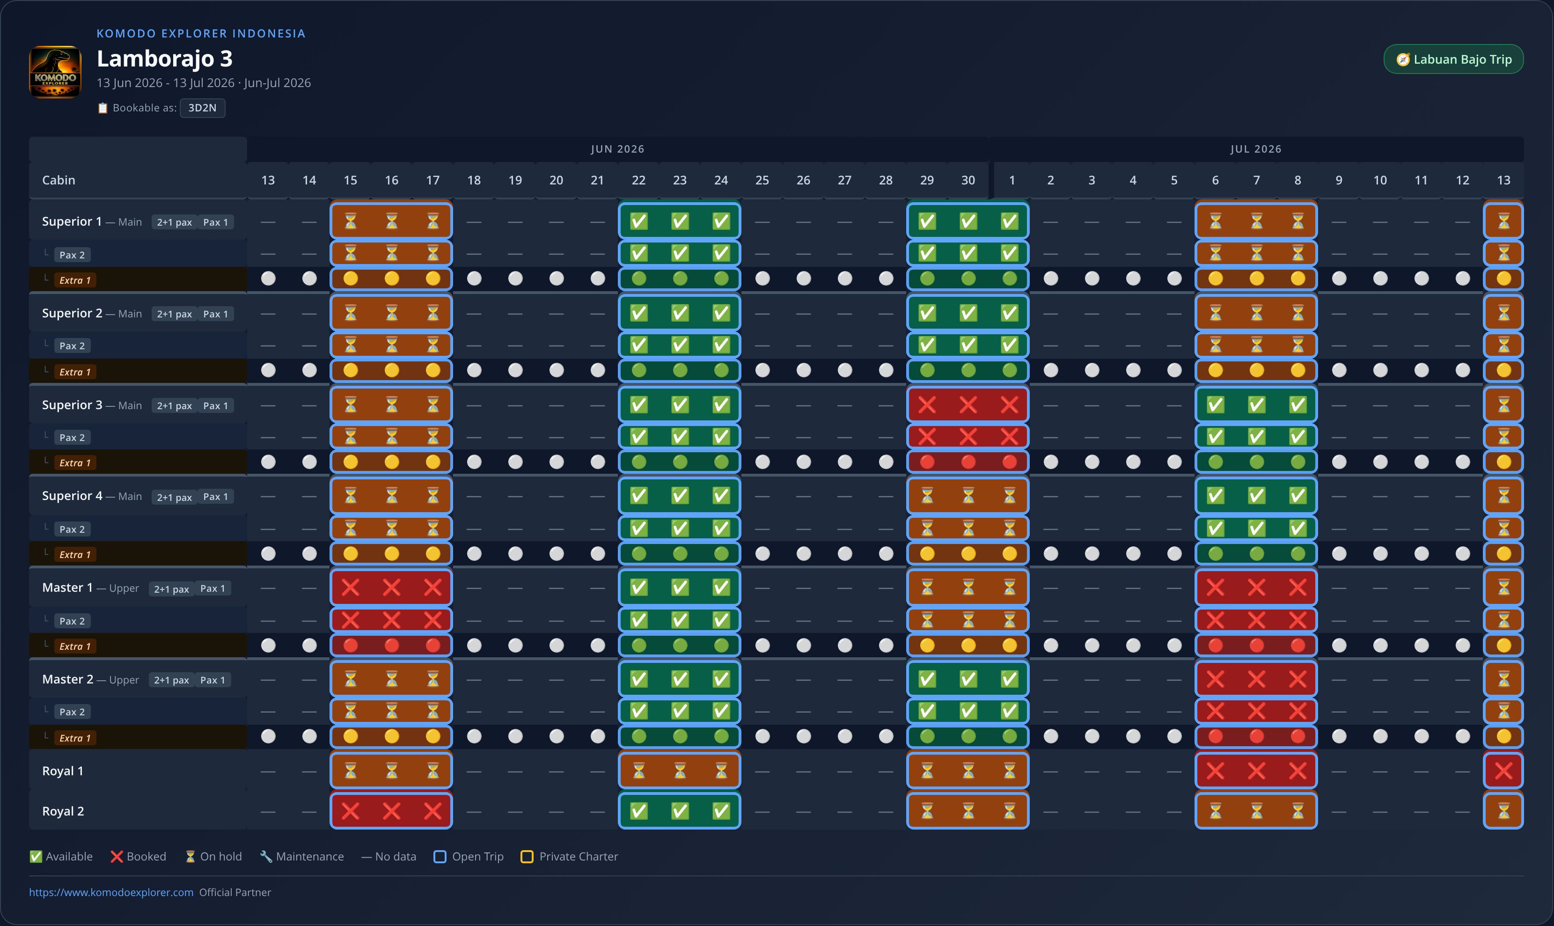This screenshot has height=926, width=1554.
Task: Click Superior 1 Extra 1 yellow dot June 15
Action: tap(351, 279)
